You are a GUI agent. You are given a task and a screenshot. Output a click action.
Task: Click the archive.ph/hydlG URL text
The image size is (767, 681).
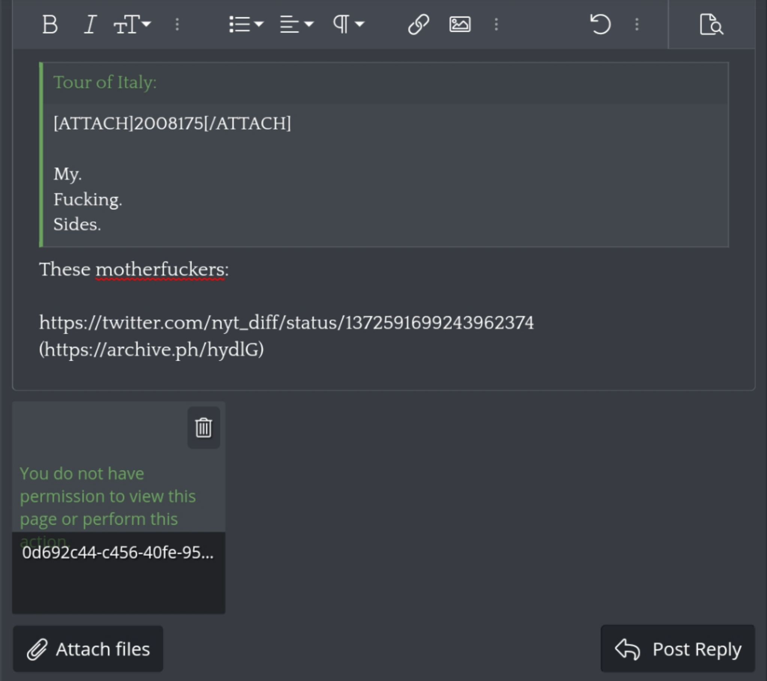coord(152,350)
